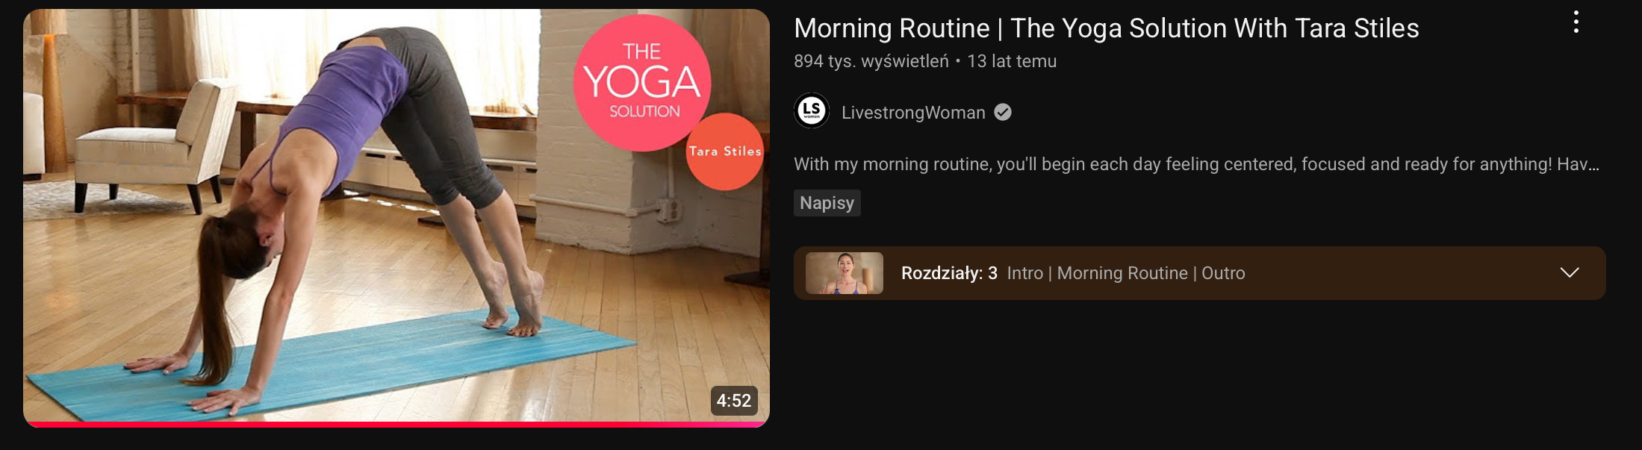Play the yoga video thumbnail
1642x450 pixels.
coord(396,216)
